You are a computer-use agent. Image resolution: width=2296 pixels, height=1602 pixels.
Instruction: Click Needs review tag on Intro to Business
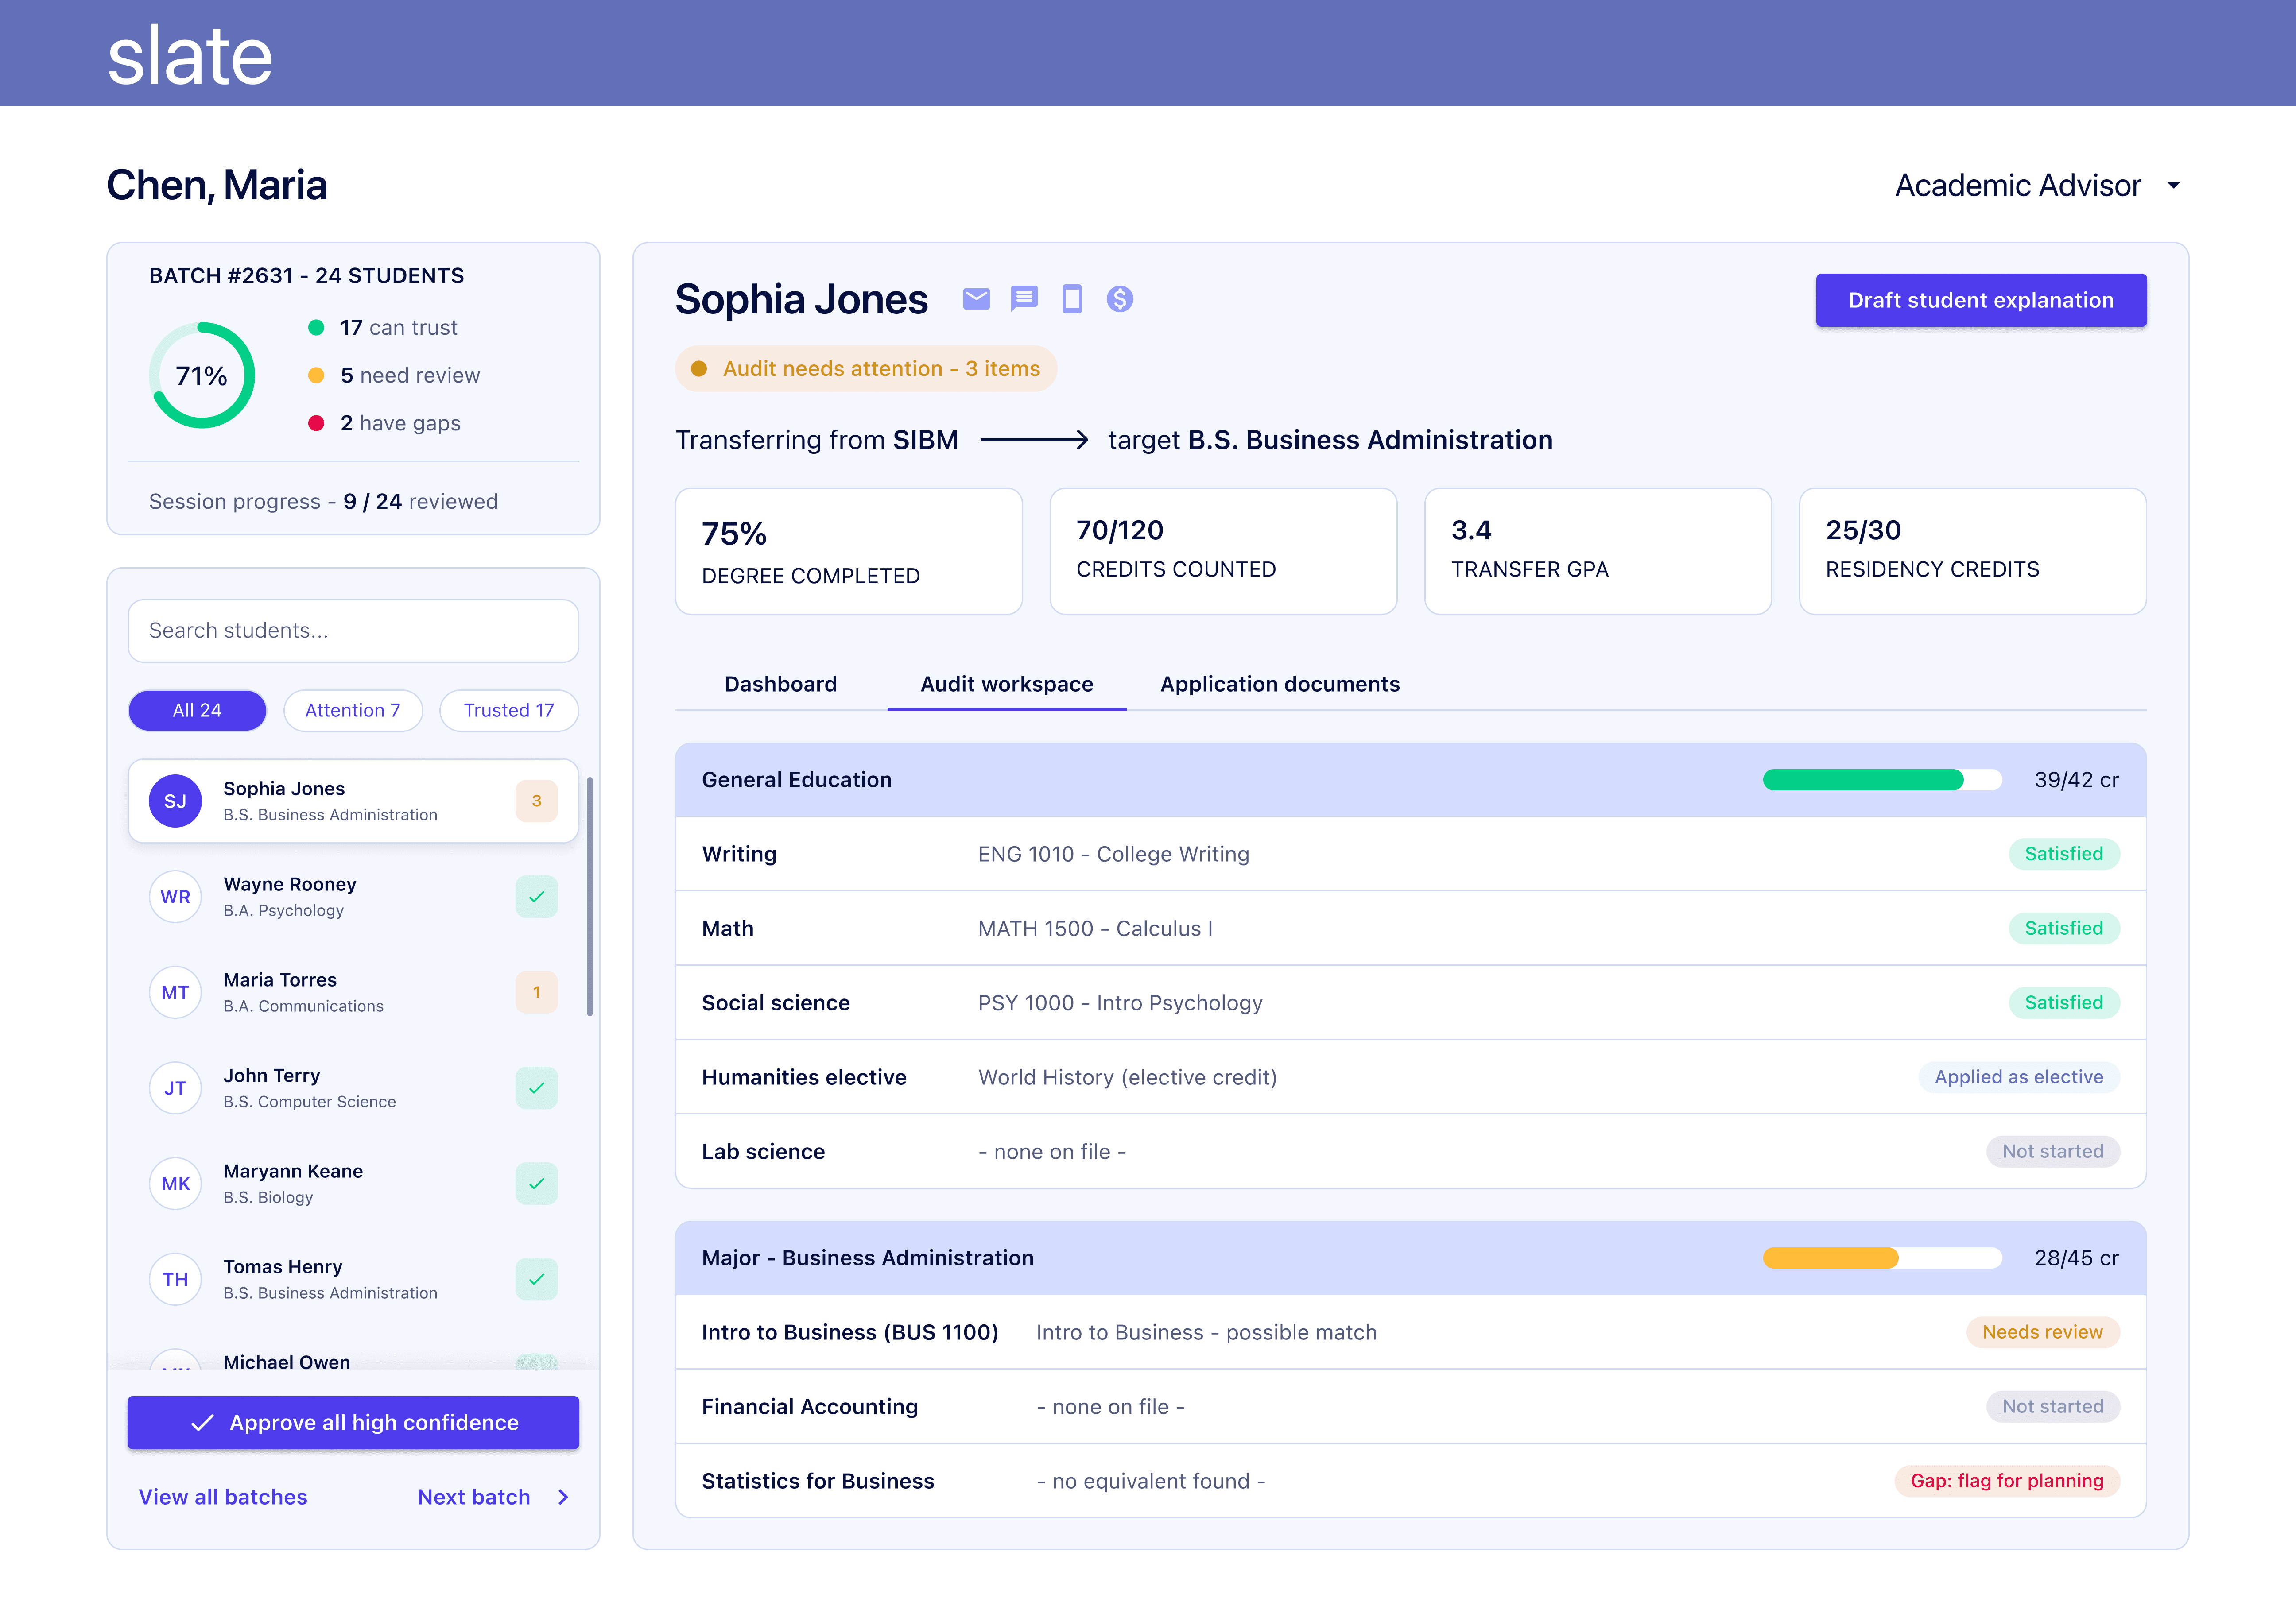2043,1332
